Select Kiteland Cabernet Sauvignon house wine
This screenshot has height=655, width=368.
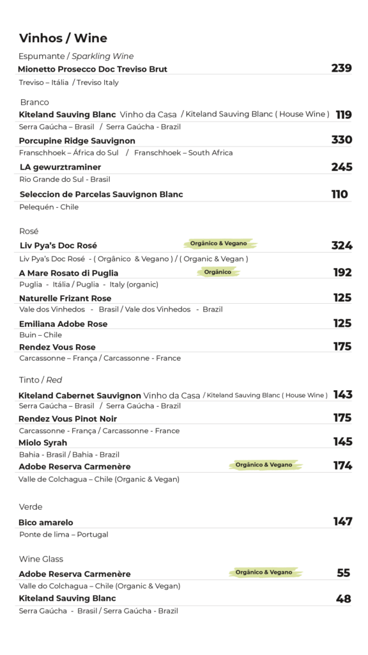tap(80, 395)
